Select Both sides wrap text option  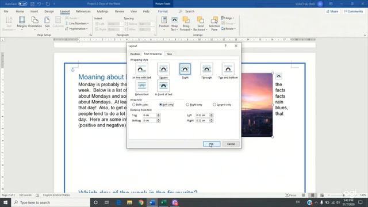(x=140, y=105)
